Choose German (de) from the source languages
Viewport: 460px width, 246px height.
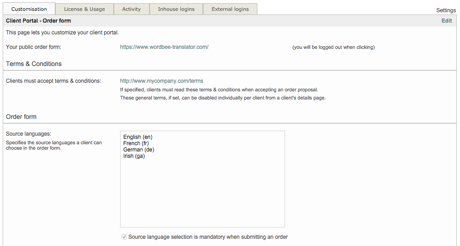click(139, 150)
